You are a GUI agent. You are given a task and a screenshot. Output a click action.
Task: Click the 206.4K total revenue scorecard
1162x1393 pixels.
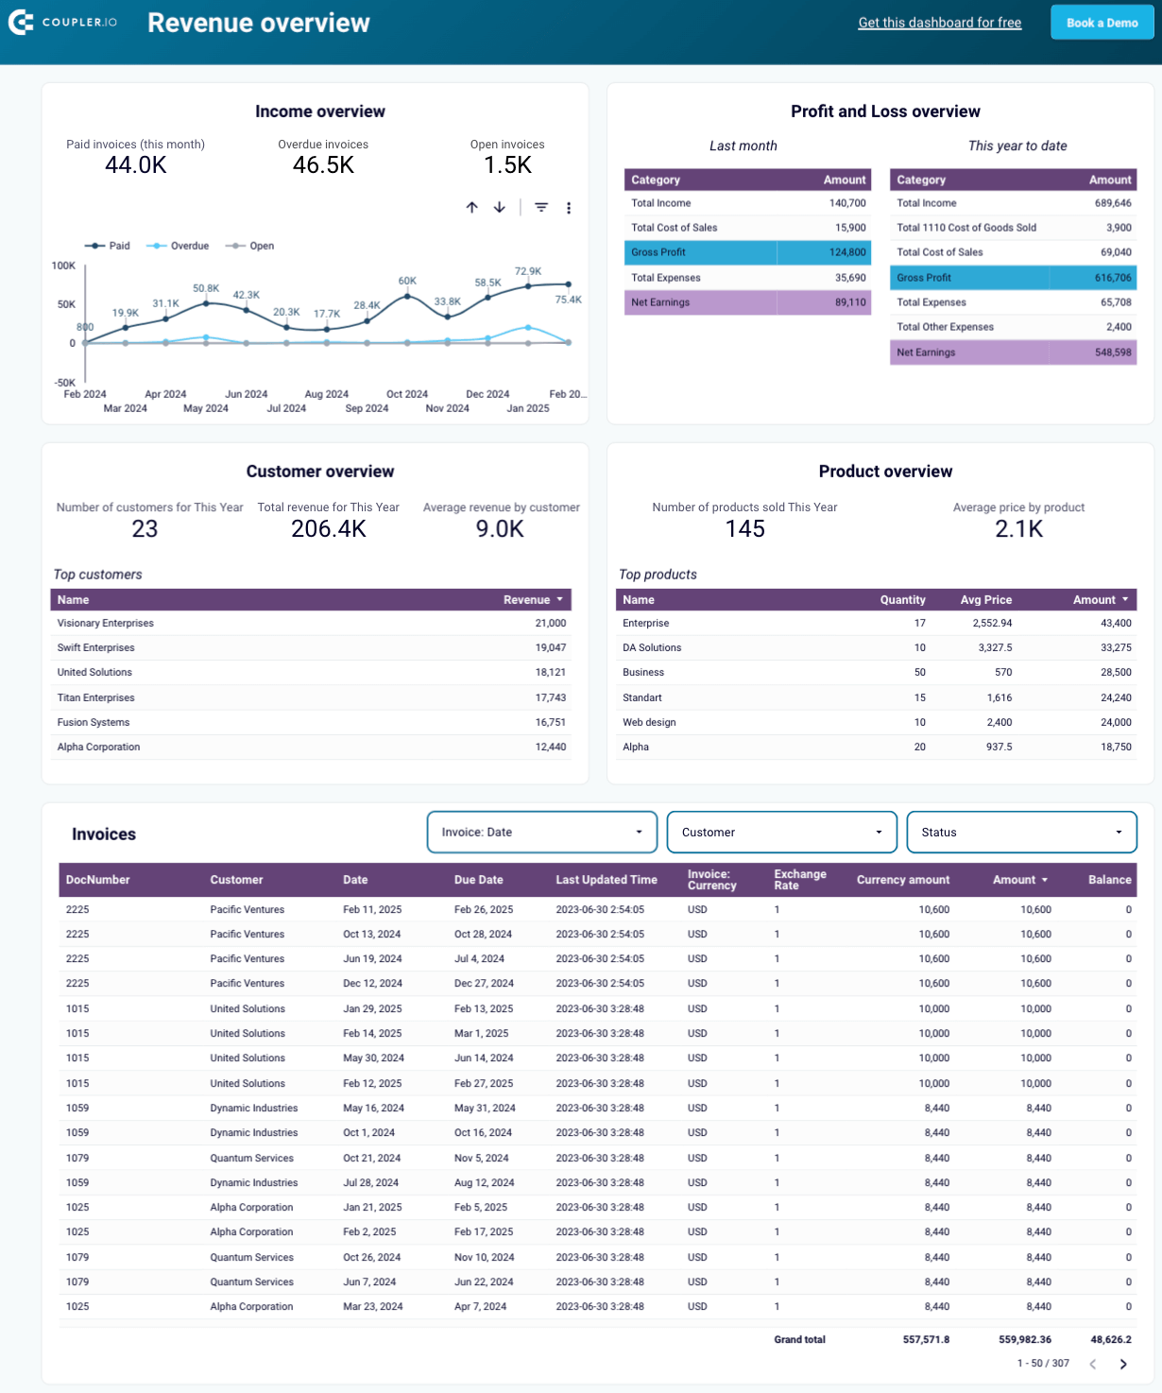point(329,520)
